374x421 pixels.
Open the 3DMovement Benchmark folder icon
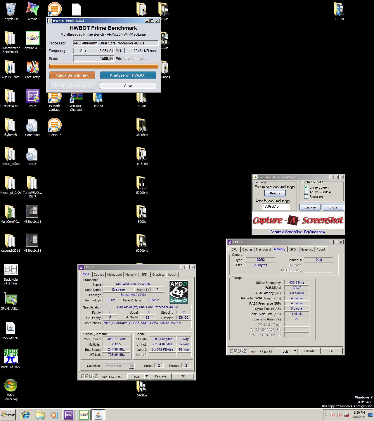coord(11,38)
